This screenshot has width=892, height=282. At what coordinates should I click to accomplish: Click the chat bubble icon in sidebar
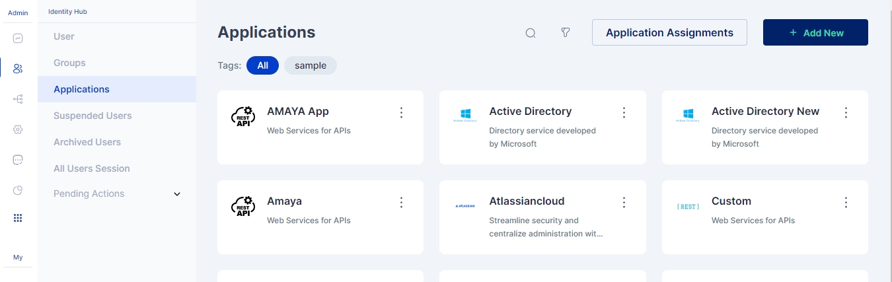18,160
